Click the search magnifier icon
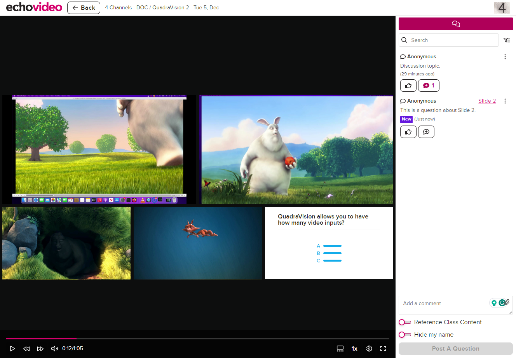The width and height of the screenshot is (516, 358). pyautogui.click(x=404, y=40)
